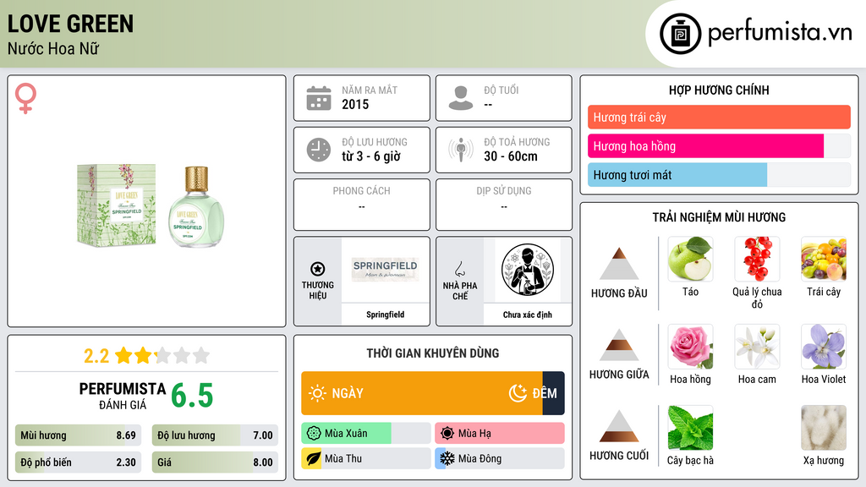Click the leaf icon for Mùa Thu

pos(313,458)
